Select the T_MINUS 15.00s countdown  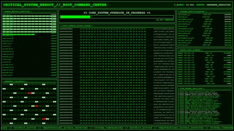(x=184, y=5)
